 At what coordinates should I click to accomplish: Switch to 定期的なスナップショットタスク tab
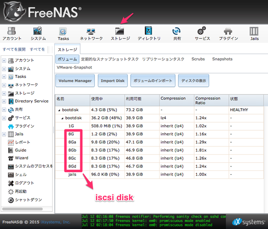[110, 59]
